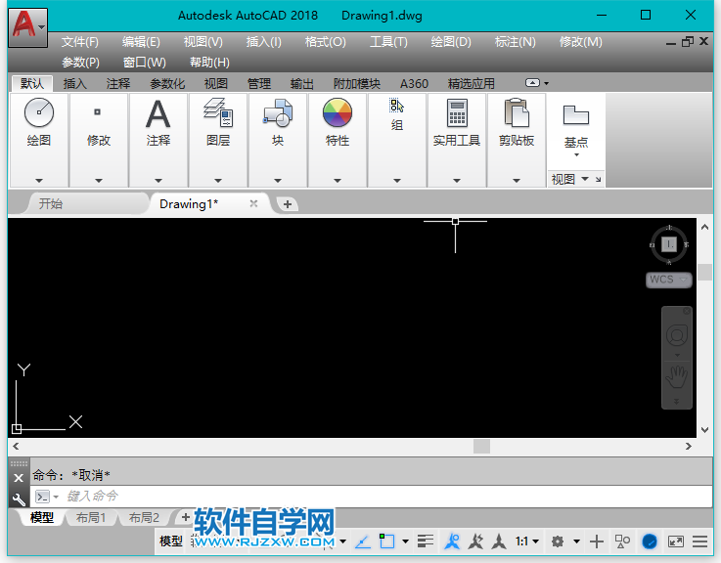Click the horizontal scrollbar thumb
This screenshot has width=721, height=563.
(x=481, y=447)
